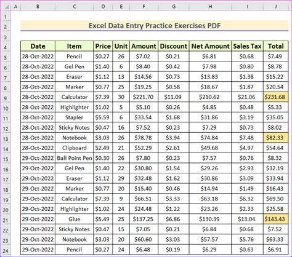The image size is (292, 257).
Task: Click highlighted total $82.33 cell
Action: coord(276,138)
